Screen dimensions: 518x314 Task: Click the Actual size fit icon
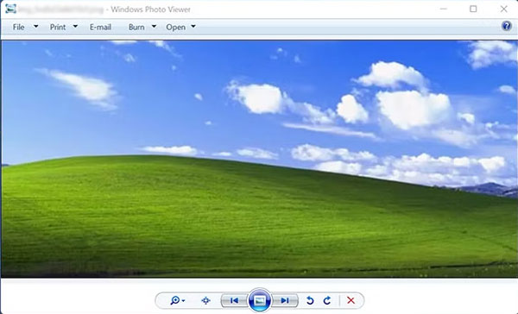(205, 300)
